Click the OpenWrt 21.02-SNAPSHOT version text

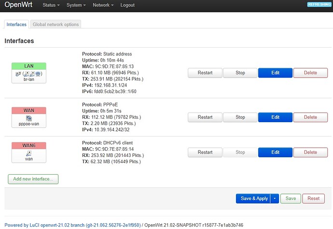click(194, 225)
